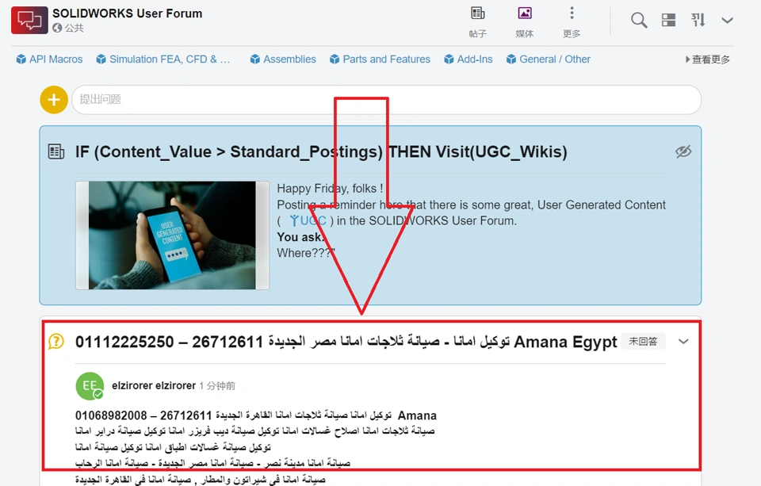Open the General / Other category

click(x=549, y=59)
